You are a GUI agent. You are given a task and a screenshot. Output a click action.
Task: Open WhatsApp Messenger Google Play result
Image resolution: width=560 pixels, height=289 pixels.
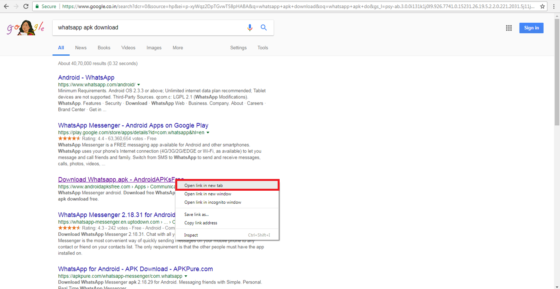coord(133,126)
